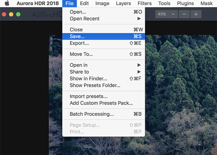The width and height of the screenshot is (217, 155).
Task: Click the red close window button
Action: coord(4,14)
